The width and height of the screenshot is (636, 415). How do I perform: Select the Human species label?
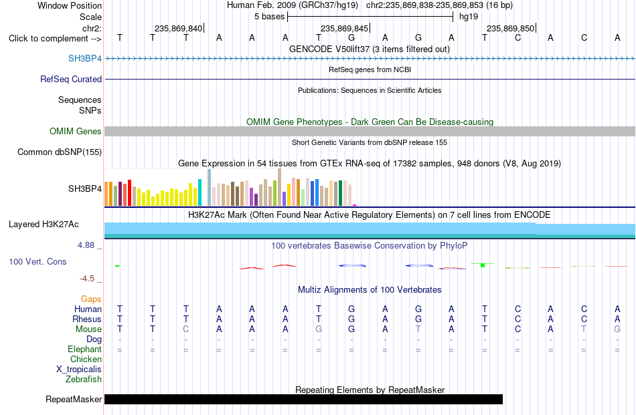click(x=88, y=309)
